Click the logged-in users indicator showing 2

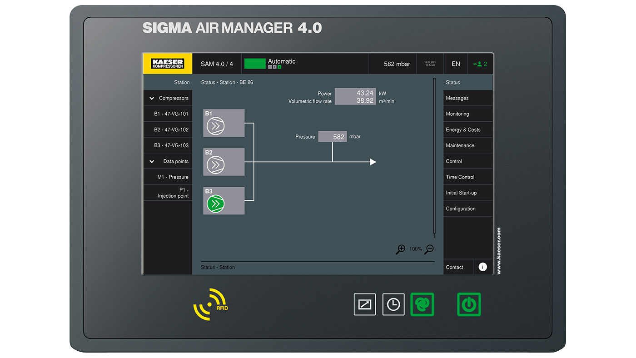480,64
